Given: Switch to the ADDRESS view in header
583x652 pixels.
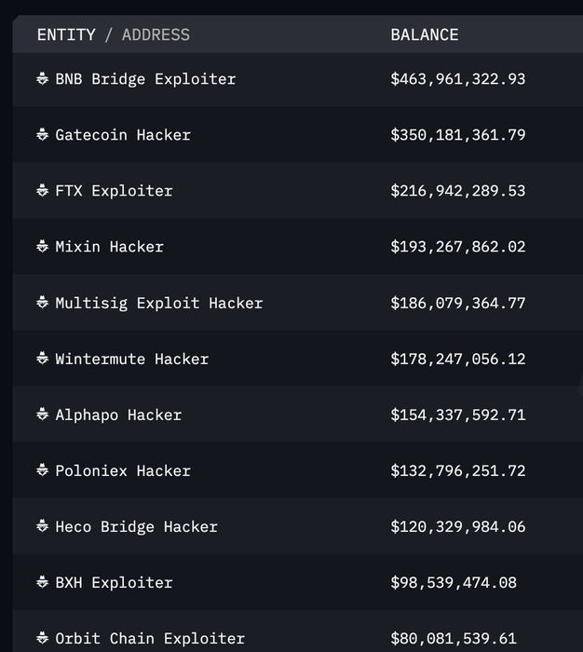Looking at the screenshot, I should tap(156, 35).
